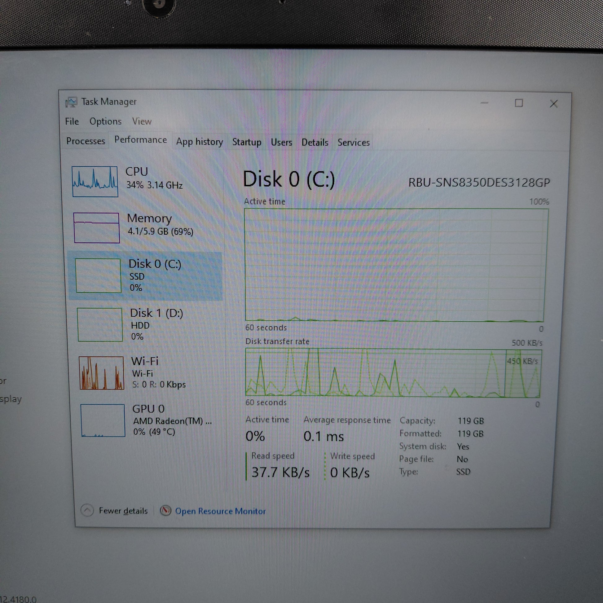
Task: Click the Task Manager title bar icon
Action: pyautogui.click(x=71, y=102)
